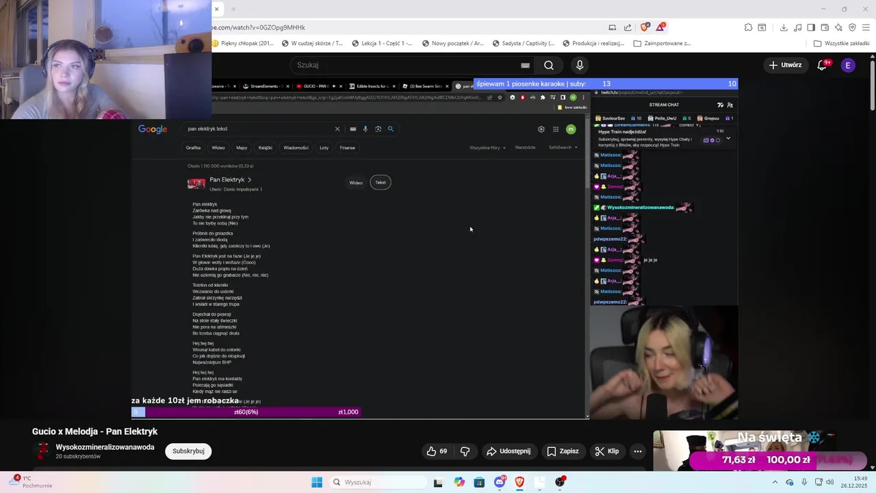Click the Zapisz save button

[563, 451]
